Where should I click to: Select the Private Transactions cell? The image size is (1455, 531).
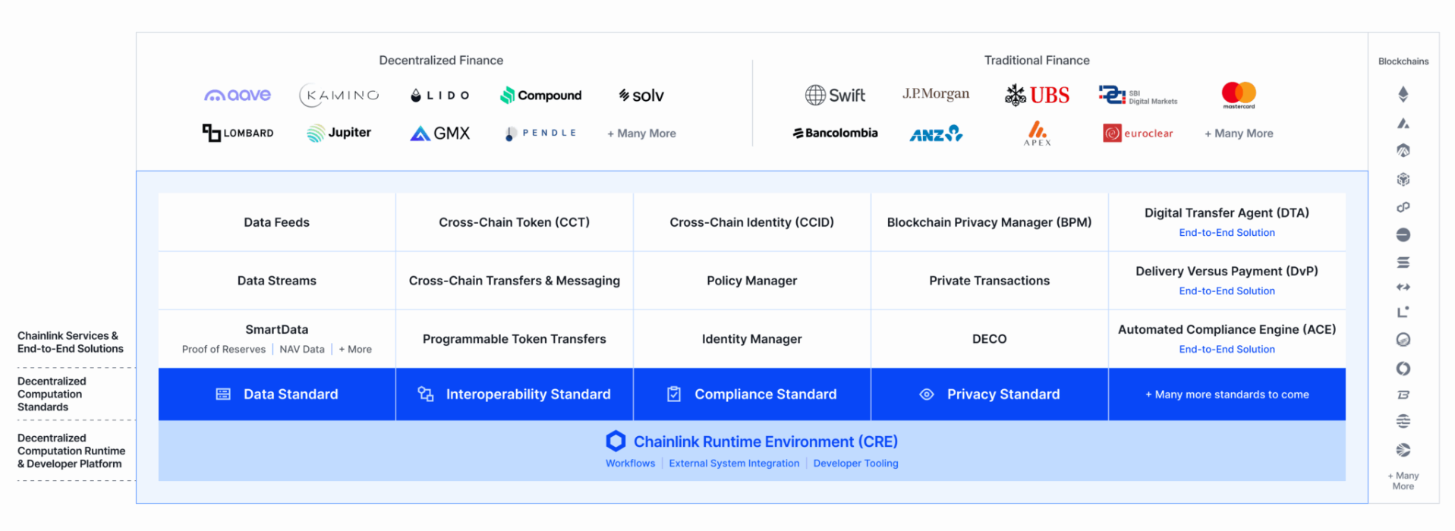click(x=990, y=281)
